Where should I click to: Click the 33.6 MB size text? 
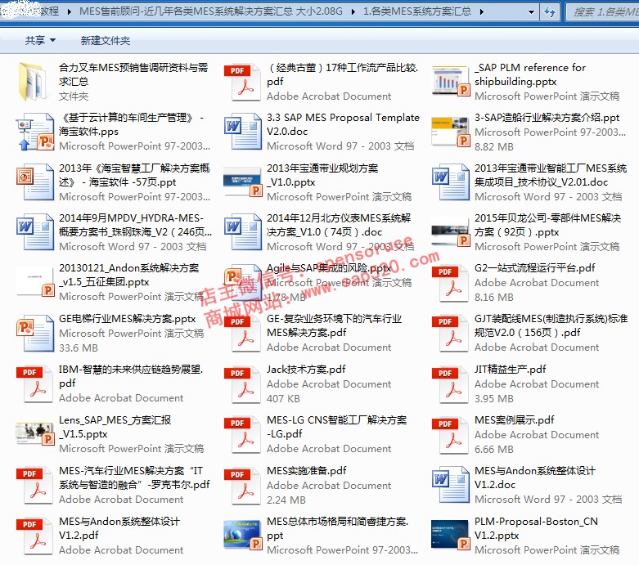pyautogui.click(x=79, y=348)
